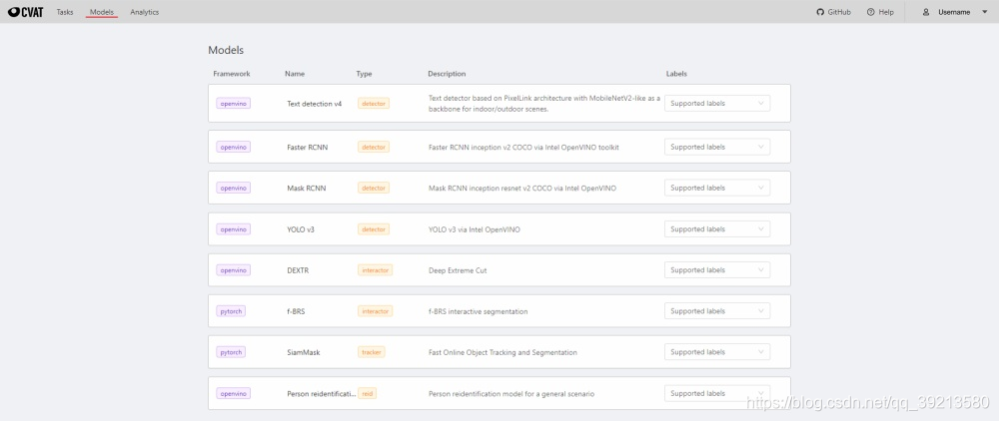Image resolution: width=999 pixels, height=421 pixels.
Task: Click the Description column header
Action: [447, 74]
